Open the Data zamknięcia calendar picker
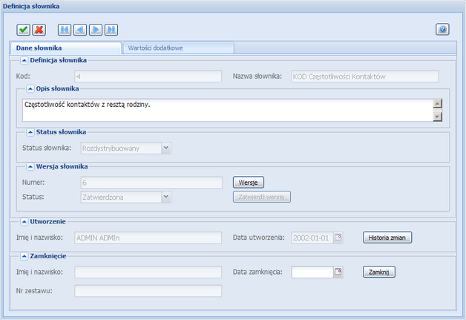Viewport: 466px width, 320px height. [x=338, y=272]
